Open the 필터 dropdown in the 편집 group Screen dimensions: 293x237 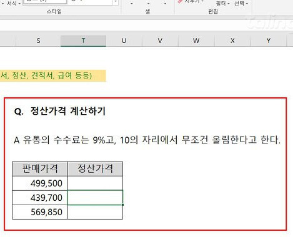222,3
